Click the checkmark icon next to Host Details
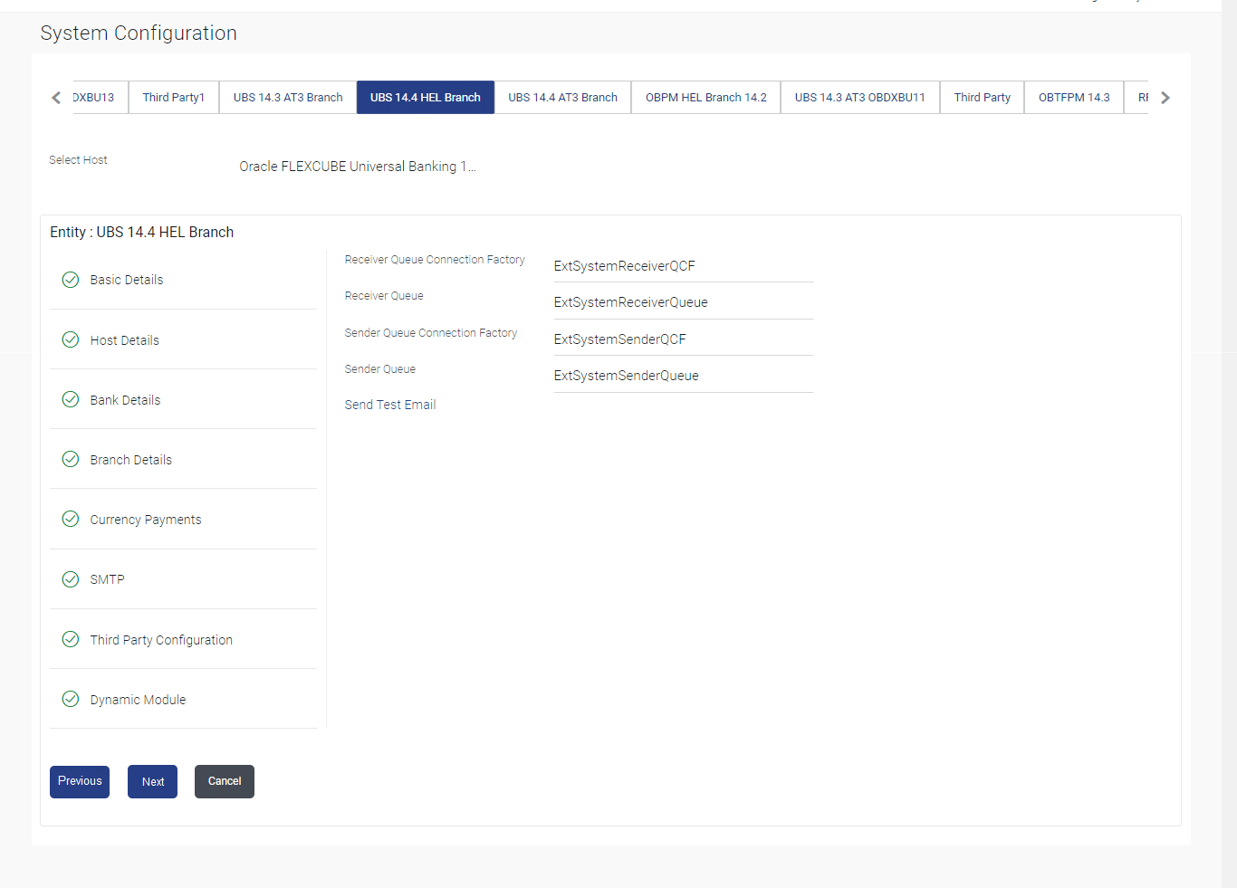 pos(71,339)
